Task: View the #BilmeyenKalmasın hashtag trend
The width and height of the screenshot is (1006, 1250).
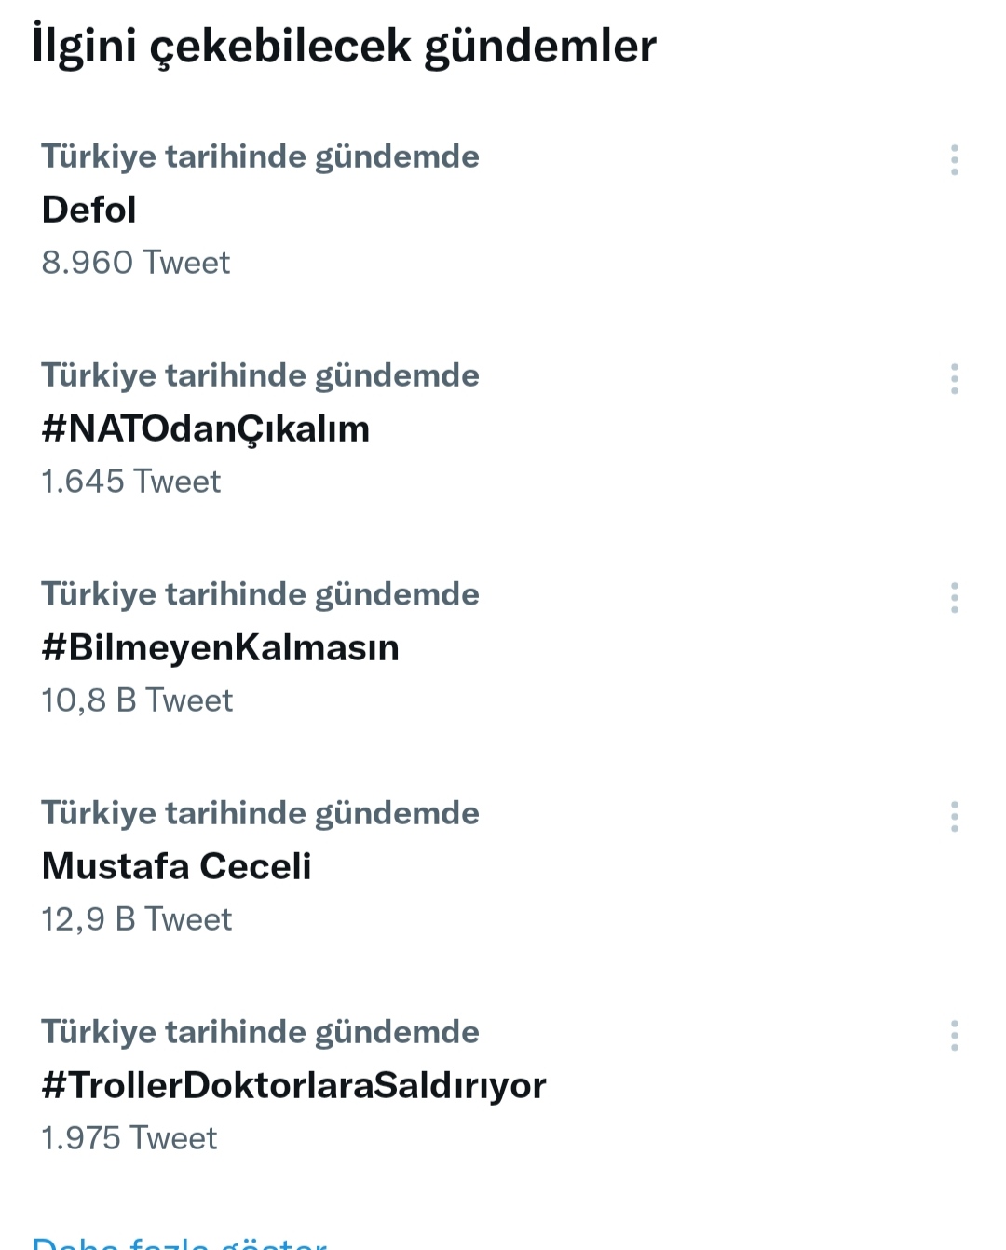Action: pos(221,647)
